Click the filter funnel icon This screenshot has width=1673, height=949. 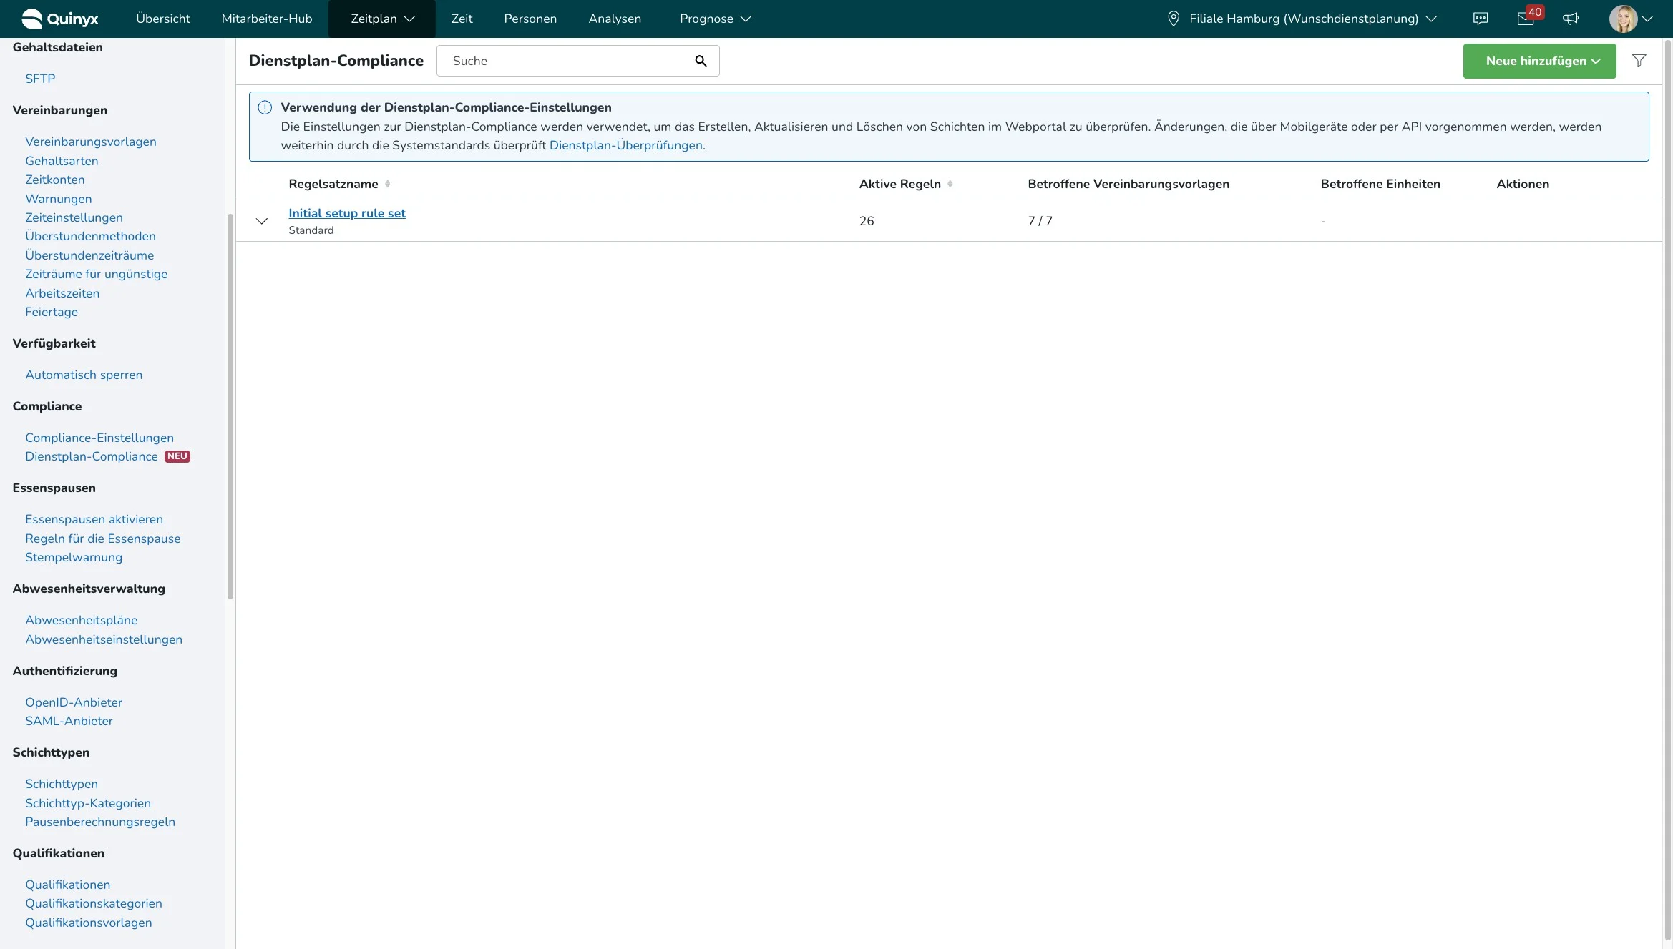(1639, 61)
